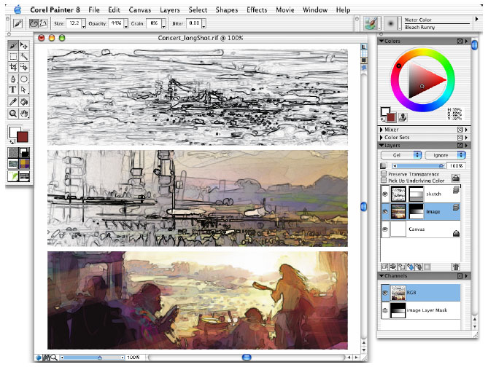Viewport: 488px width, 370px height.
Task: Open the Shapes menu
Action: 227,10
